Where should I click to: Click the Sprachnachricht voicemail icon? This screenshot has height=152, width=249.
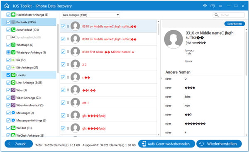click(13, 37)
